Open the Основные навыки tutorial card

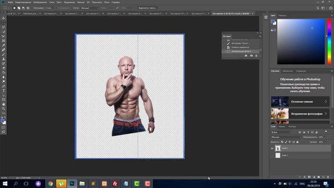(301, 102)
